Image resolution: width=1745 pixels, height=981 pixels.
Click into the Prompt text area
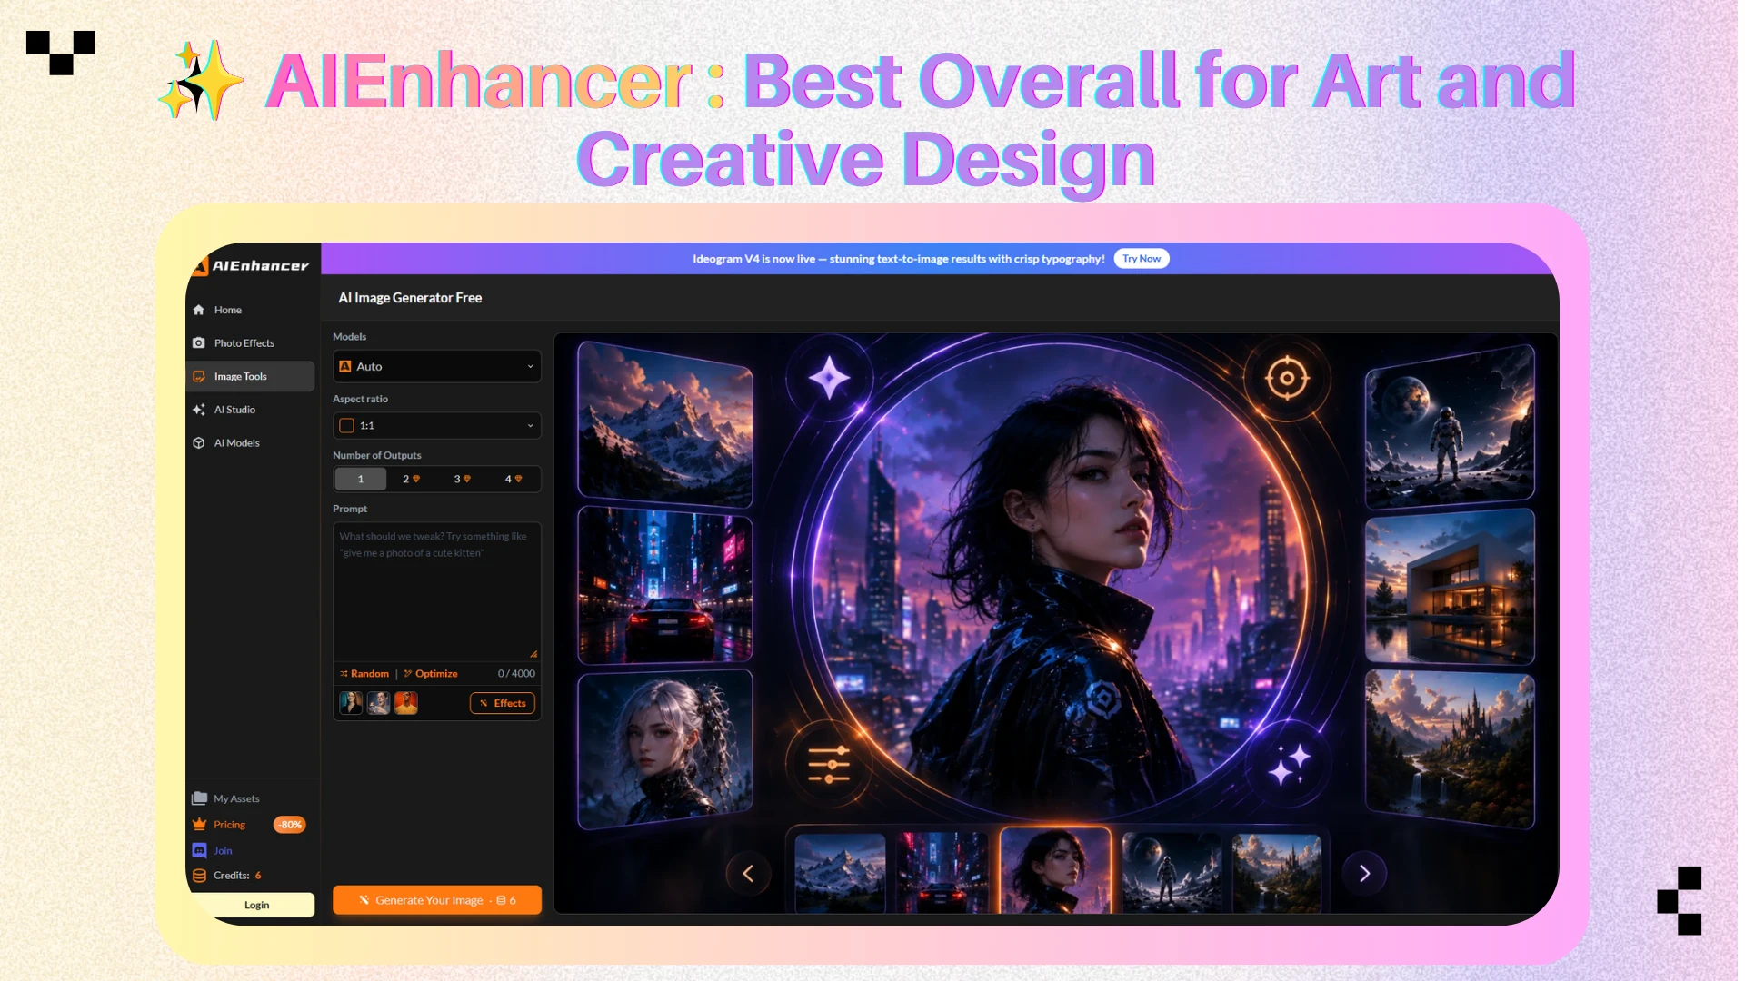pos(437,591)
